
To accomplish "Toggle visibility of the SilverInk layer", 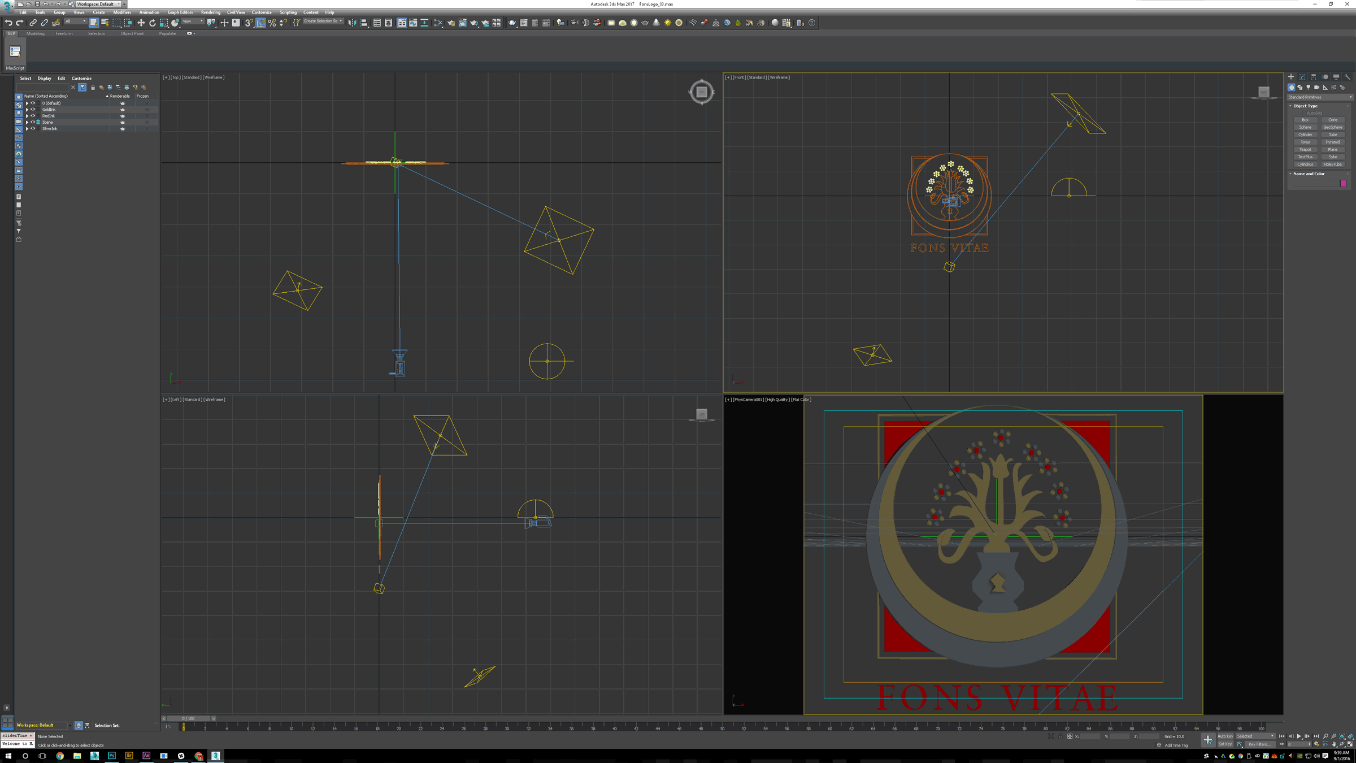I will point(33,129).
